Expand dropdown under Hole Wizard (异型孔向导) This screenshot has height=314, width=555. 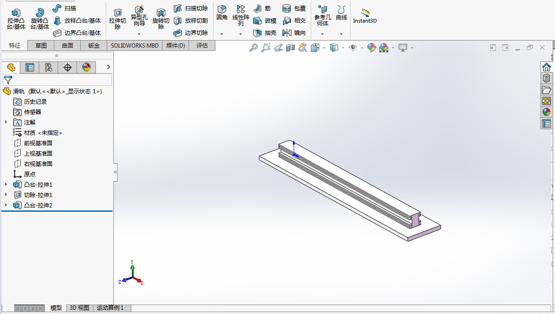(139, 34)
